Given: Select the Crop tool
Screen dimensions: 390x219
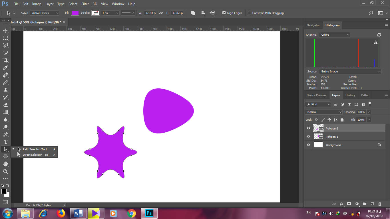Looking at the screenshot, I should click(5, 60).
